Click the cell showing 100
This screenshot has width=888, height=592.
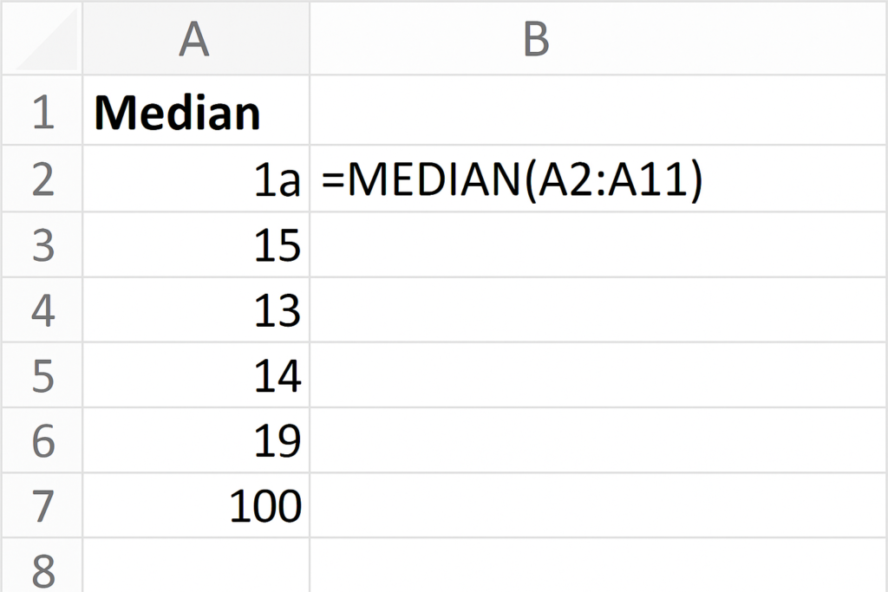195,506
